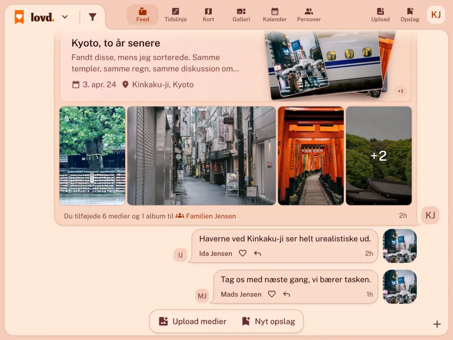Like Ida Jensen's comment with heart
Image resolution: width=453 pixels, height=340 pixels.
(x=243, y=253)
